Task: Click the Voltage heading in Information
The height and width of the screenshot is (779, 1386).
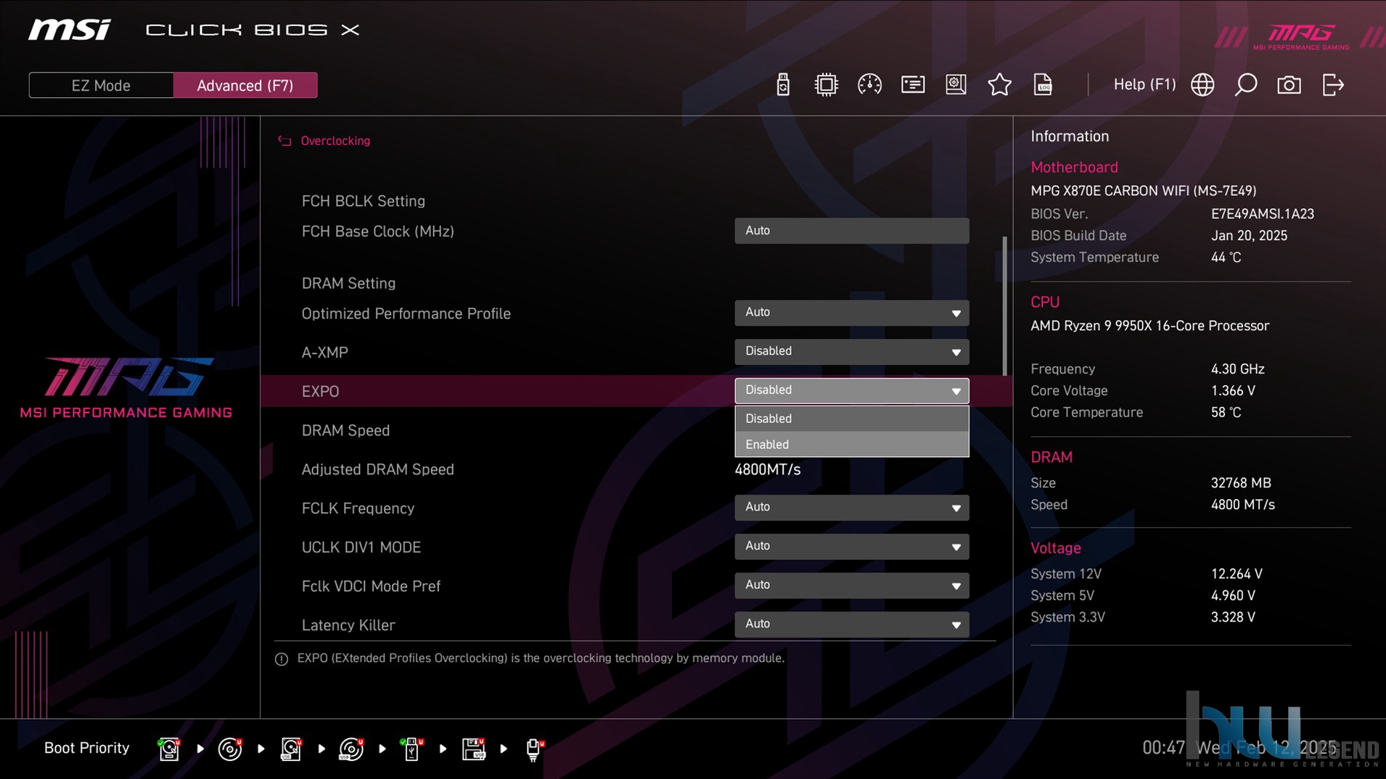Action: 1056,548
